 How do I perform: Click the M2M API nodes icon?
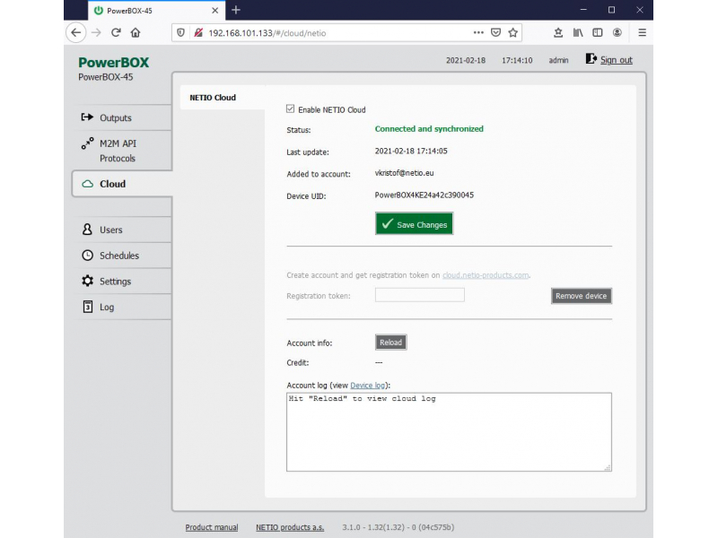tap(87, 143)
